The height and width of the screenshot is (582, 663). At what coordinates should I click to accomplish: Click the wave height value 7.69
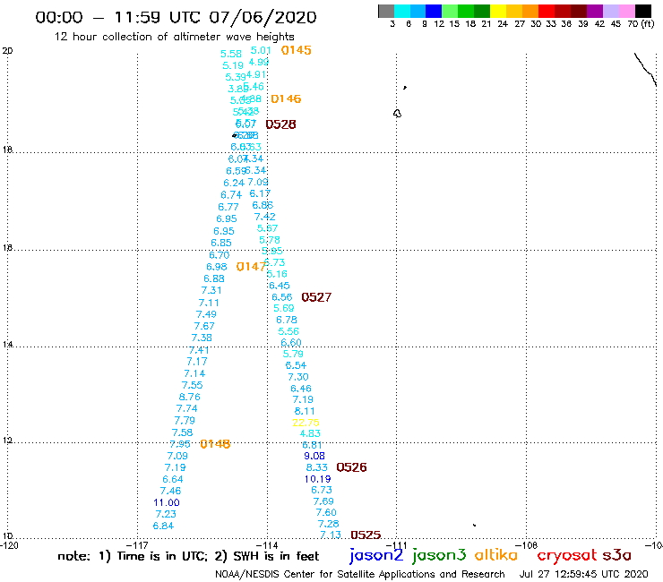(x=323, y=501)
